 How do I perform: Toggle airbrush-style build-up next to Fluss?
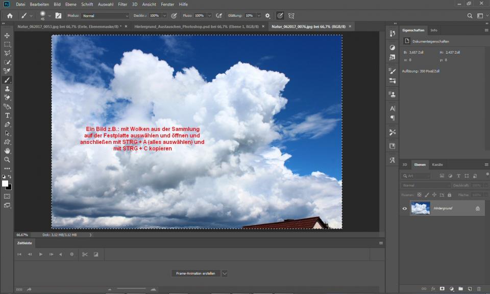[x=219, y=16]
